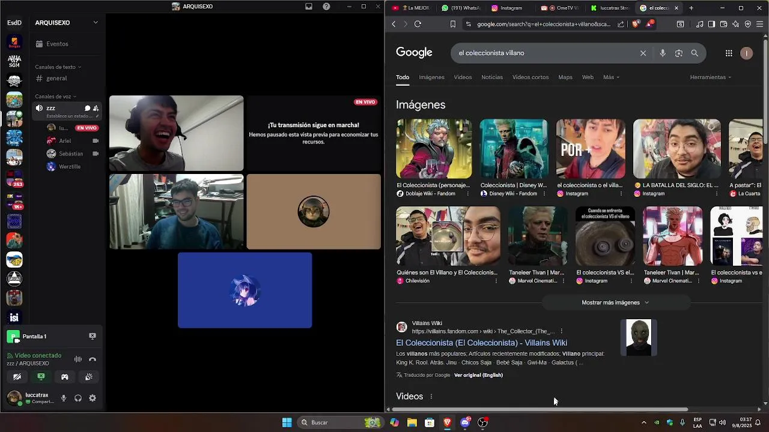Open the soundboard confetti icon
This screenshot has height=432, width=769.
point(89,377)
